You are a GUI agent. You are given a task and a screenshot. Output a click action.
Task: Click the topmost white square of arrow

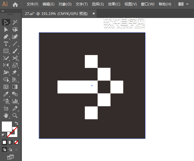[91, 61]
